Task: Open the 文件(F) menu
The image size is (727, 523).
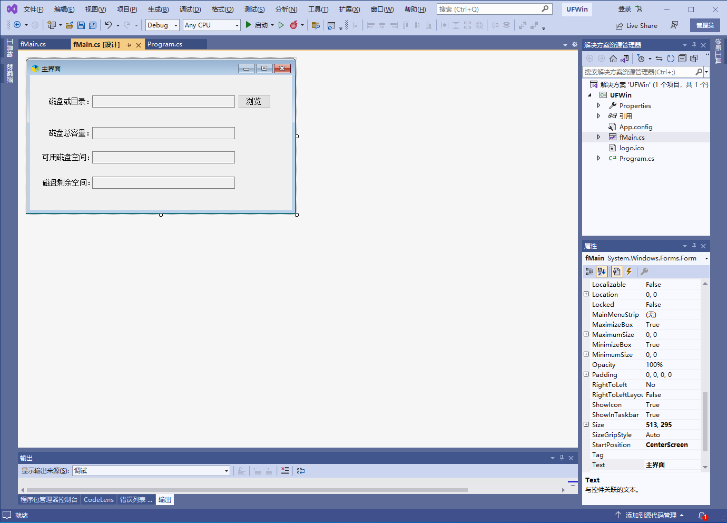Action: pos(33,9)
